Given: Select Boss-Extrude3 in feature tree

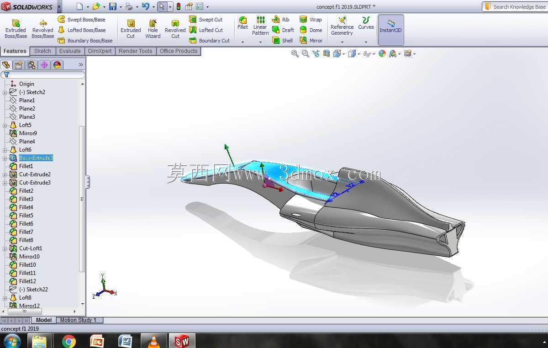Looking at the screenshot, I should coord(36,158).
